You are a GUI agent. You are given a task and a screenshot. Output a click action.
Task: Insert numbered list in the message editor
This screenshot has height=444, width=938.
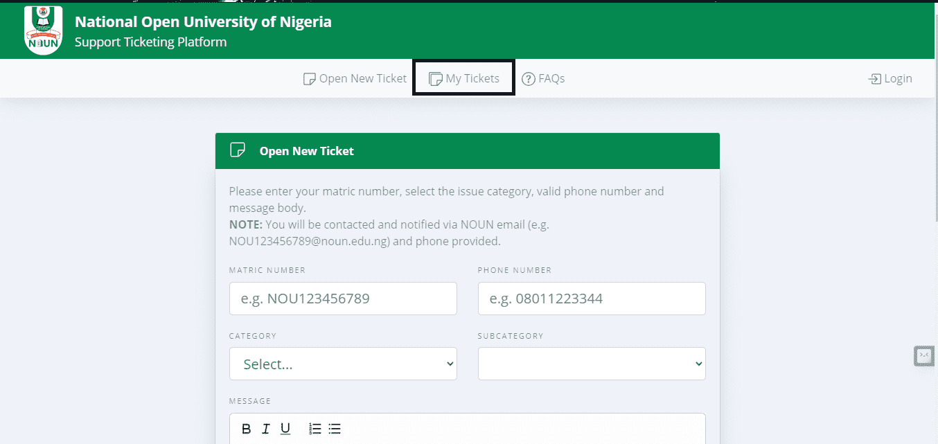[x=315, y=429]
